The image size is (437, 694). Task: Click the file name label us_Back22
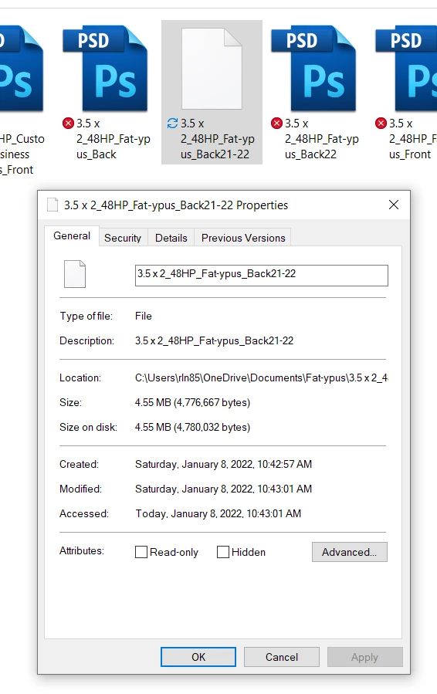coord(321,139)
